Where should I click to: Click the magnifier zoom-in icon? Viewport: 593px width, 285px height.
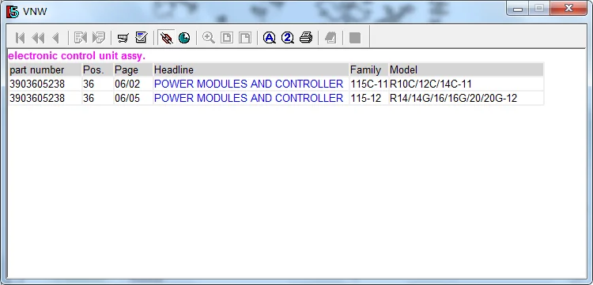point(209,38)
